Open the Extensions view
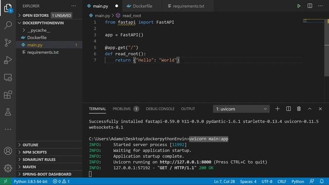 pos(8,95)
